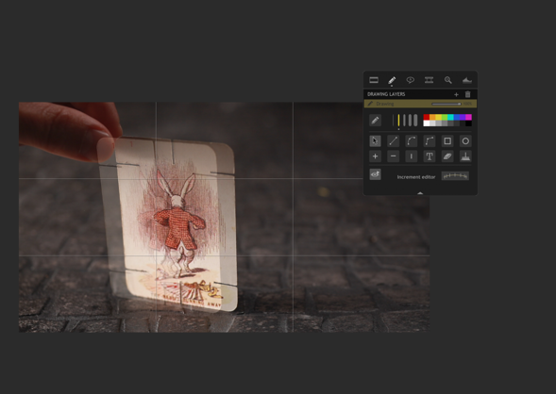
Task: Choose the thinnest line thickness
Action: 394,121
